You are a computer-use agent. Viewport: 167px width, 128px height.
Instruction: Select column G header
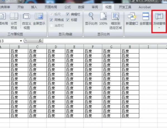point(111,47)
